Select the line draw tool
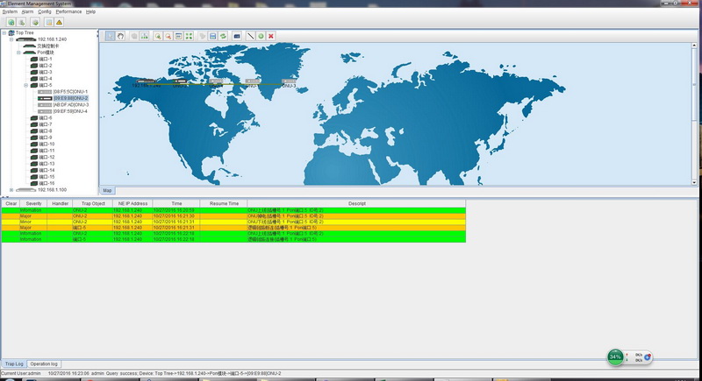Image resolution: width=702 pixels, height=381 pixels. point(250,36)
